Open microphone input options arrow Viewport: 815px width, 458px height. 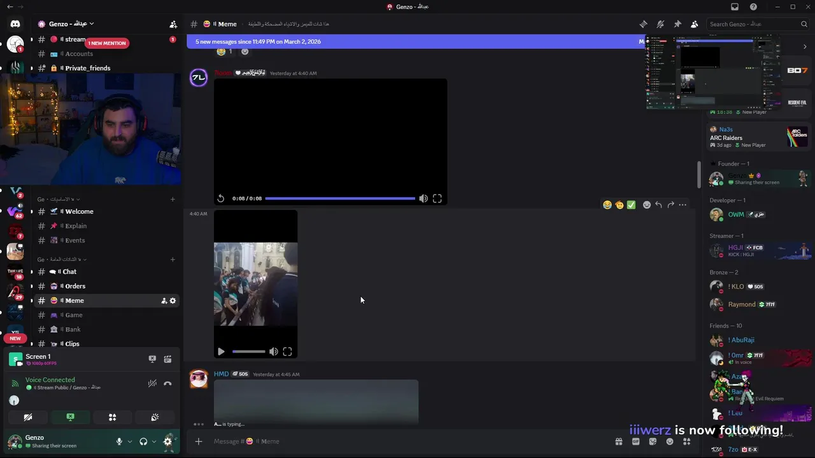[x=130, y=441]
